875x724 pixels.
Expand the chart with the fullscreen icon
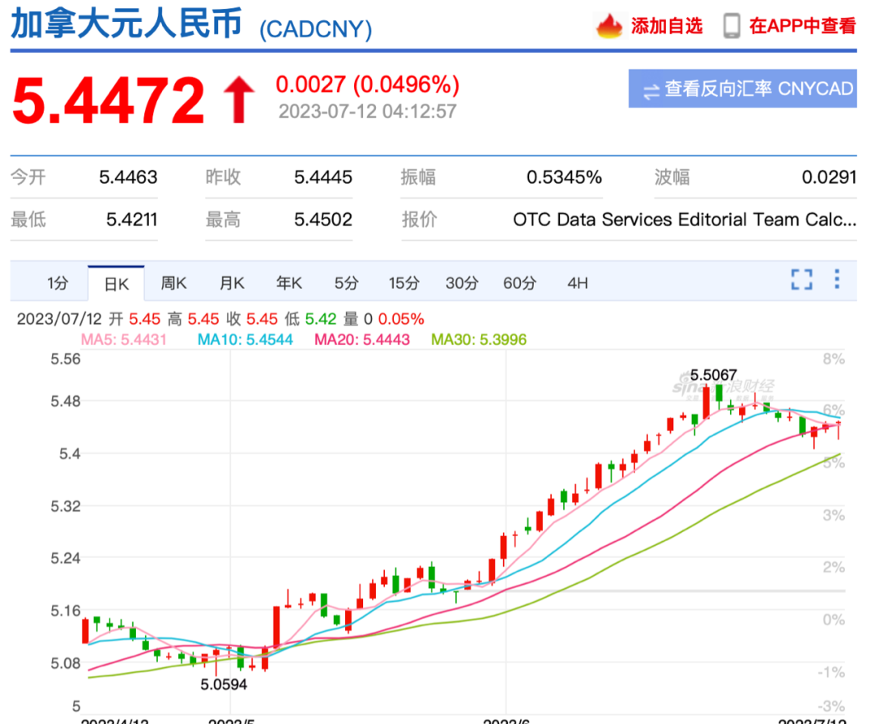[801, 279]
